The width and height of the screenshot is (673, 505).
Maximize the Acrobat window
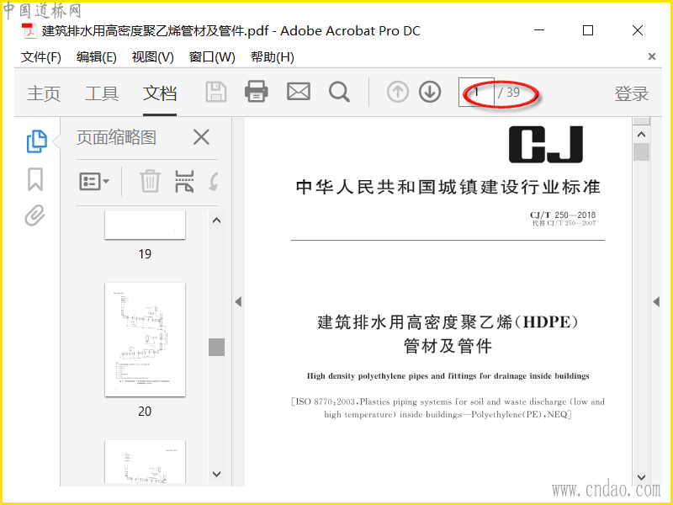coord(588,30)
